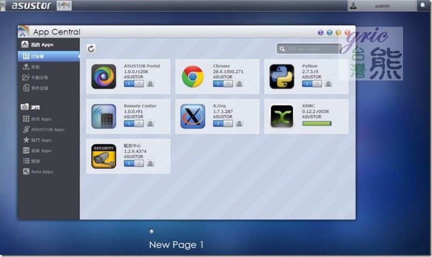Open ASUSTOR Apps sidebar item

[x=49, y=129]
